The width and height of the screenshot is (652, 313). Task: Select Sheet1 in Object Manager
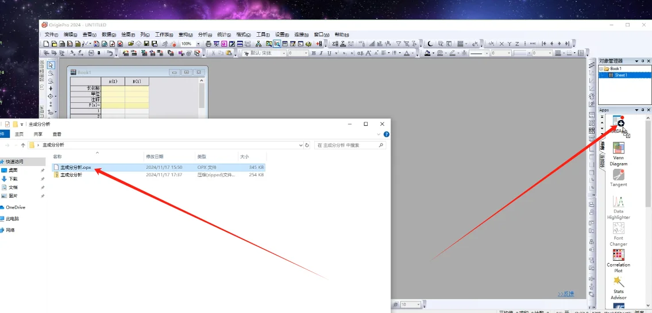620,75
